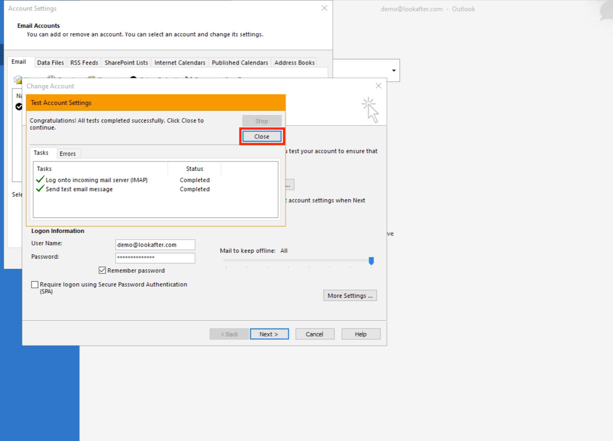Close the Change Account dialog with X

[x=378, y=86]
